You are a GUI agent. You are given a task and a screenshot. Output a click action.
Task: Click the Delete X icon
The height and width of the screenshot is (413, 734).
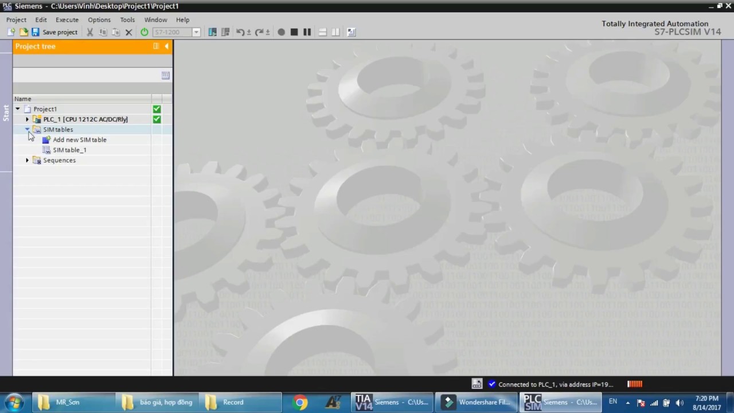click(x=129, y=32)
